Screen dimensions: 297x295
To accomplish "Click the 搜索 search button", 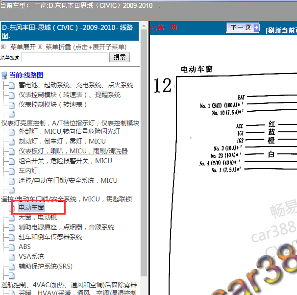I will point(119,57).
